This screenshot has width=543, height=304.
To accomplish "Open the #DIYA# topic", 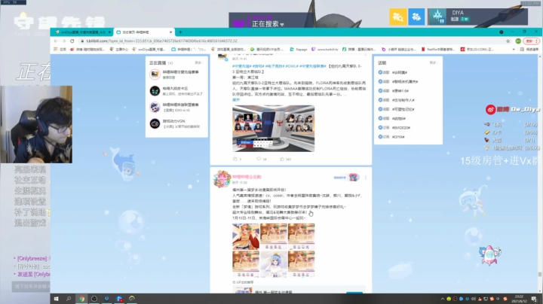I will tap(398, 137).
